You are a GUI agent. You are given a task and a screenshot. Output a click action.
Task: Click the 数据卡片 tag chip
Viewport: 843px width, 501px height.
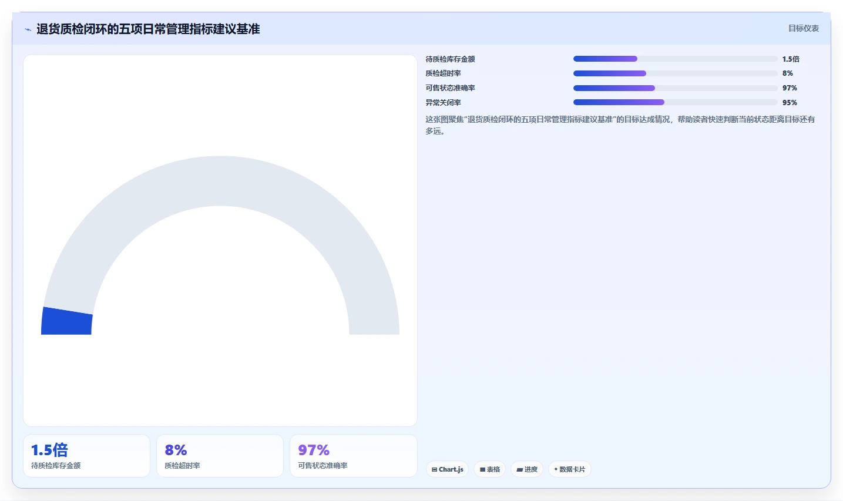pyautogui.click(x=569, y=469)
